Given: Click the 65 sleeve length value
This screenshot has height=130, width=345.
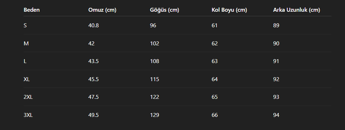Looking at the screenshot, I should click(215, 97).
